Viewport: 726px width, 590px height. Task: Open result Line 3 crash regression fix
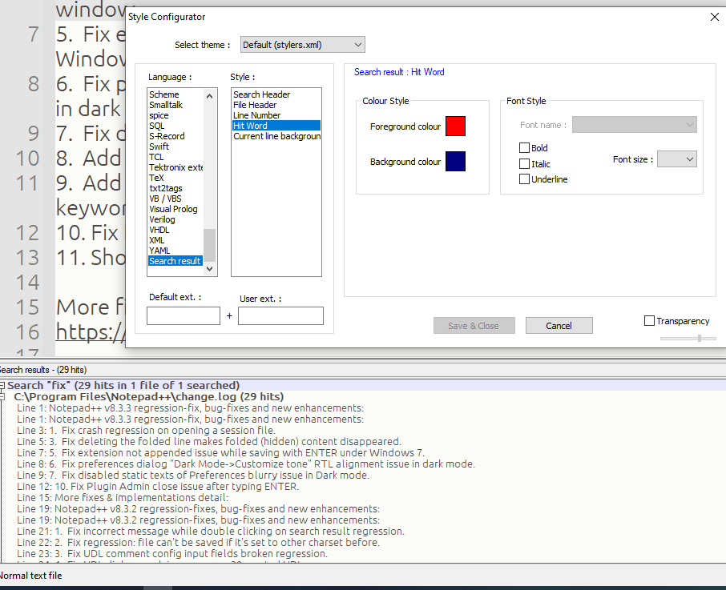[x=147, y=431]
